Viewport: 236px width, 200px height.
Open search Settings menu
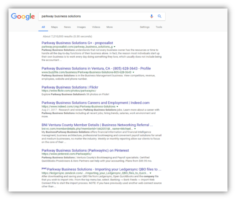coord(145,27)
